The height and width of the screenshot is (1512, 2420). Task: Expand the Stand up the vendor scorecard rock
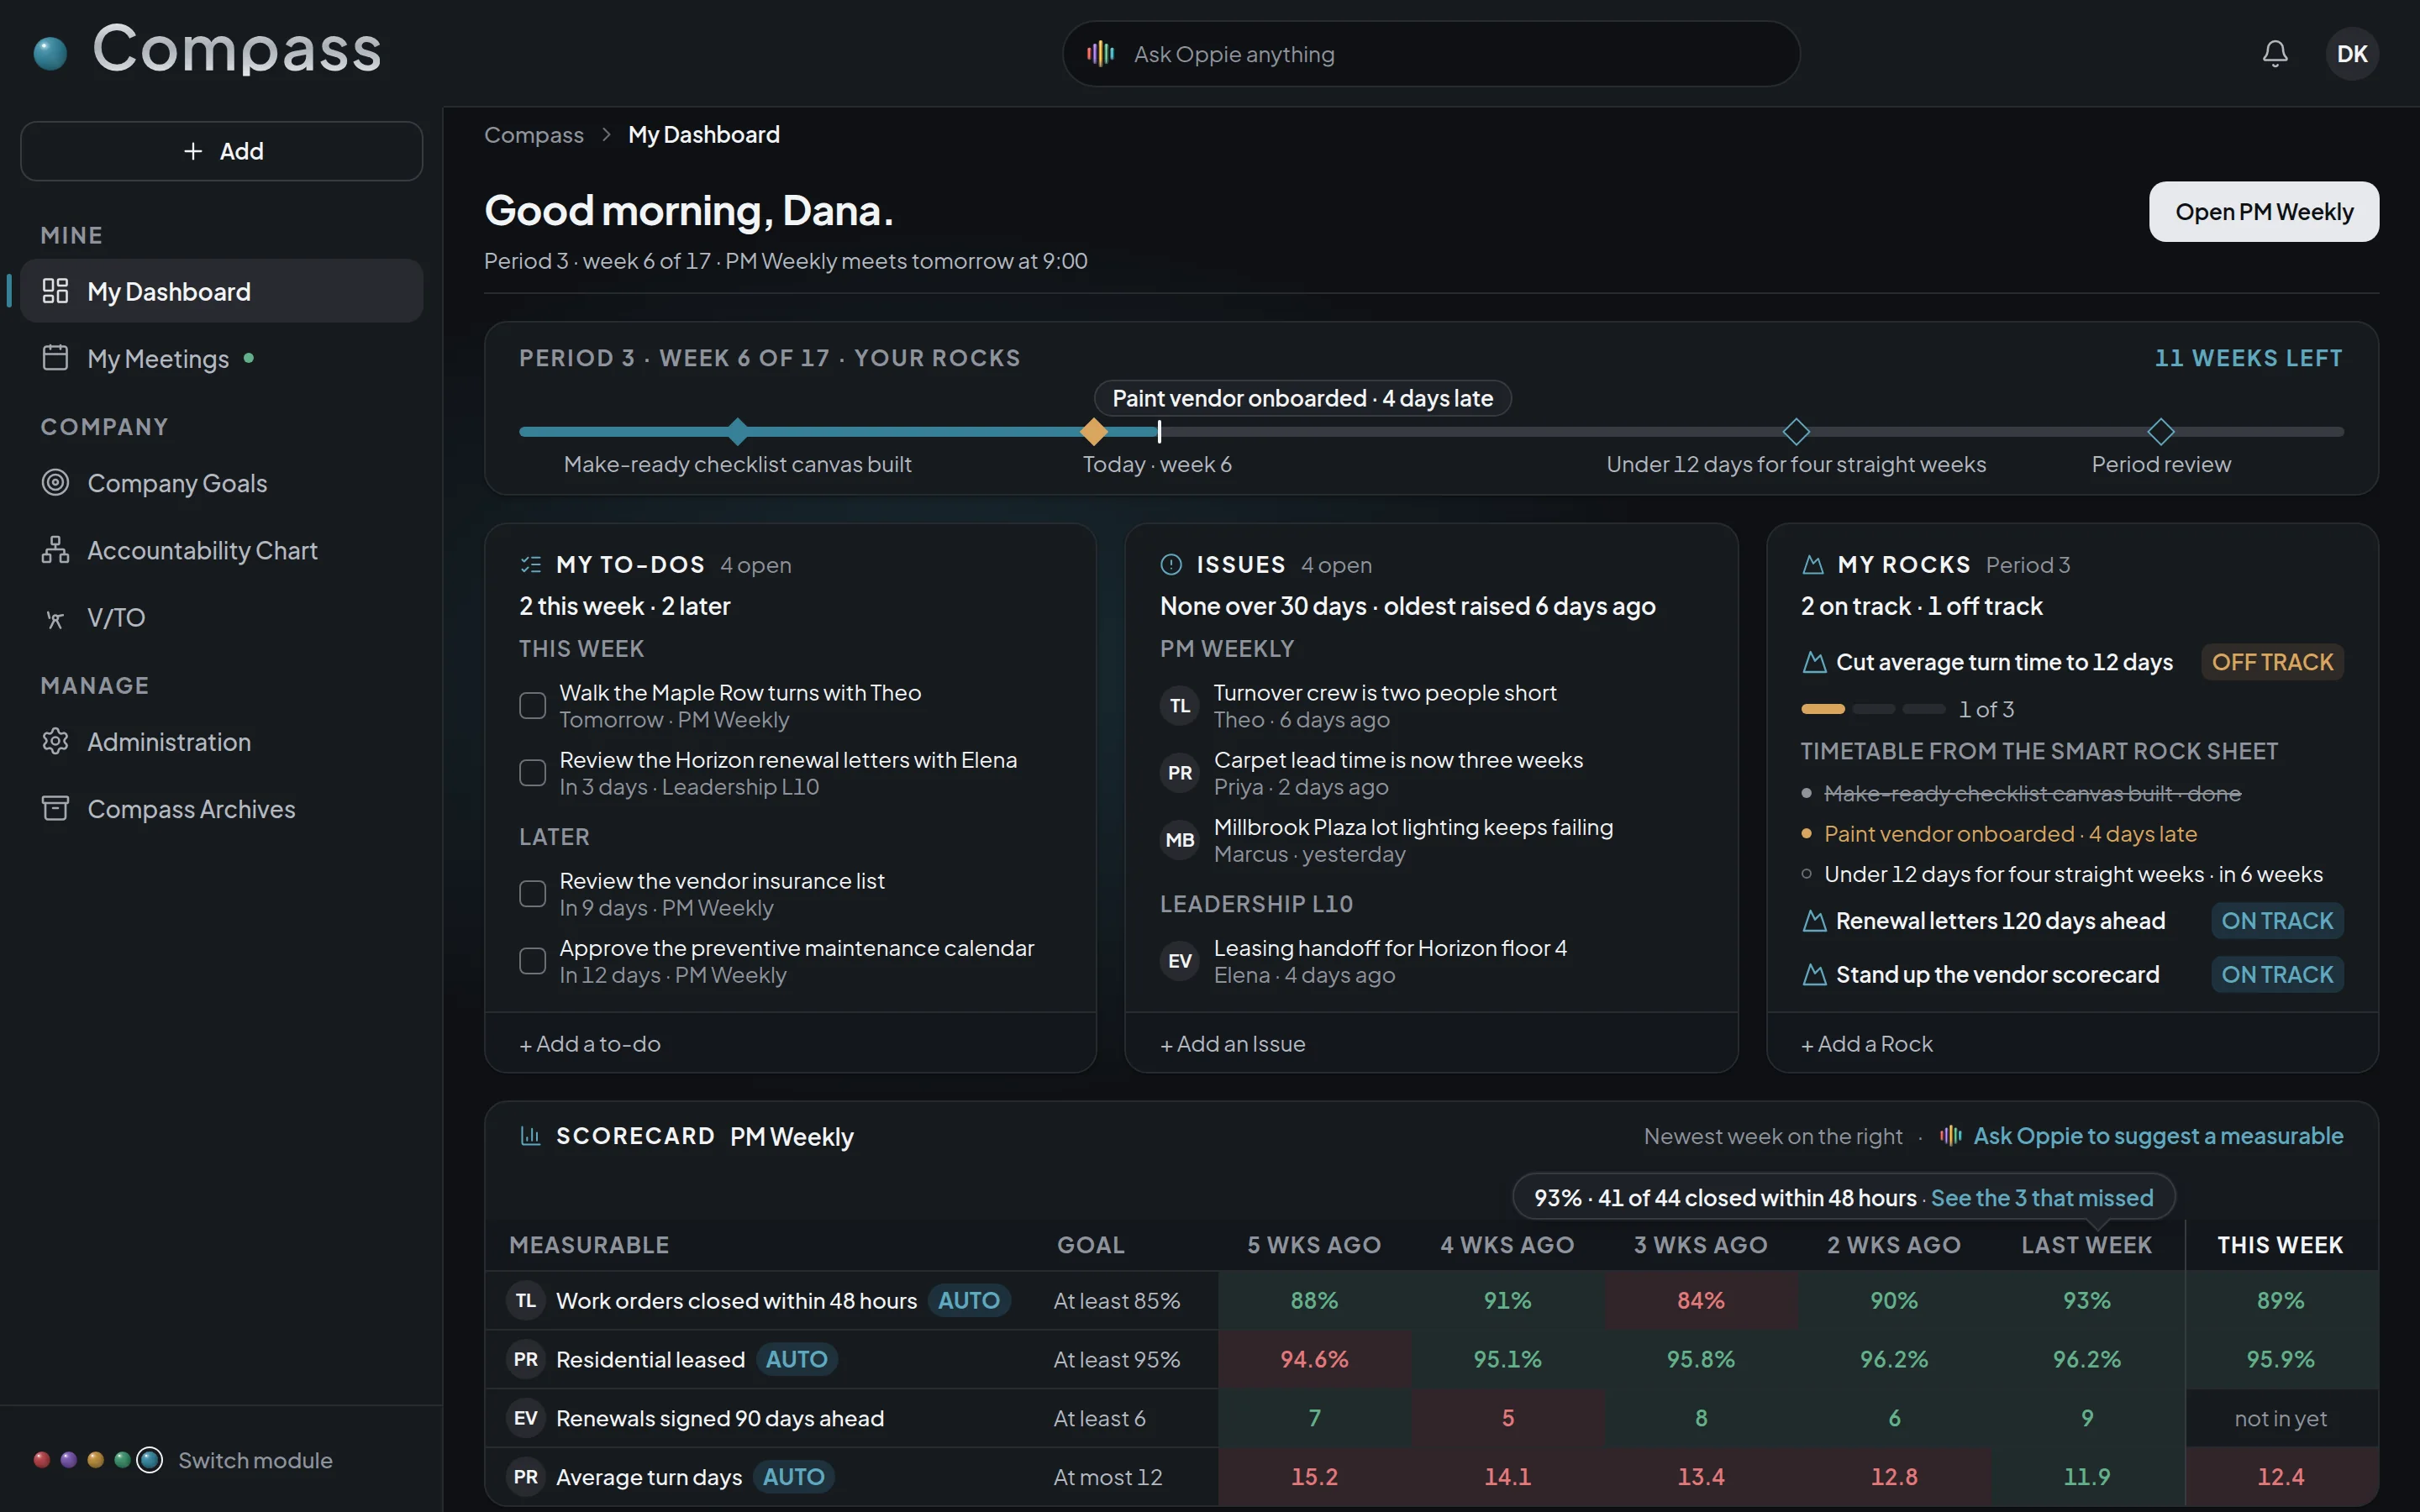click(x=2072, y=975)
